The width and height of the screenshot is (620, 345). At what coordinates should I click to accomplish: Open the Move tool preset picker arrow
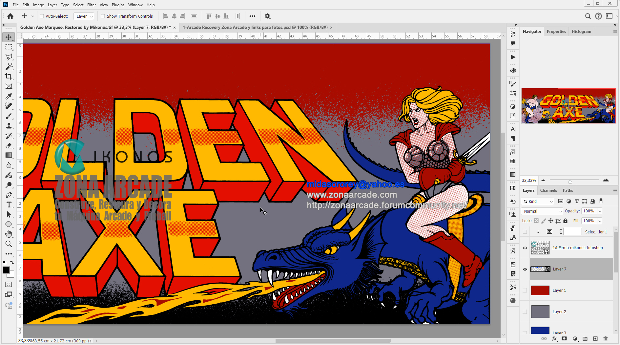click(x=32, y=16)
